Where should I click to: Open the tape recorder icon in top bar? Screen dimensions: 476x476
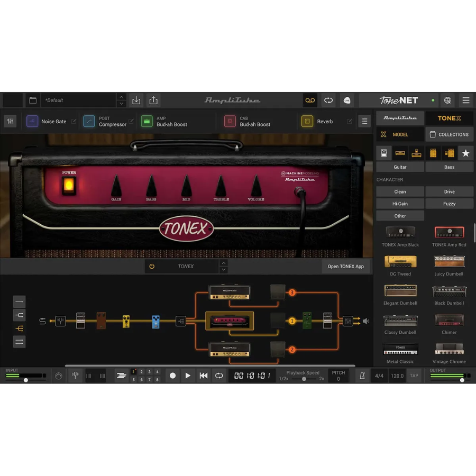point(310,100)
